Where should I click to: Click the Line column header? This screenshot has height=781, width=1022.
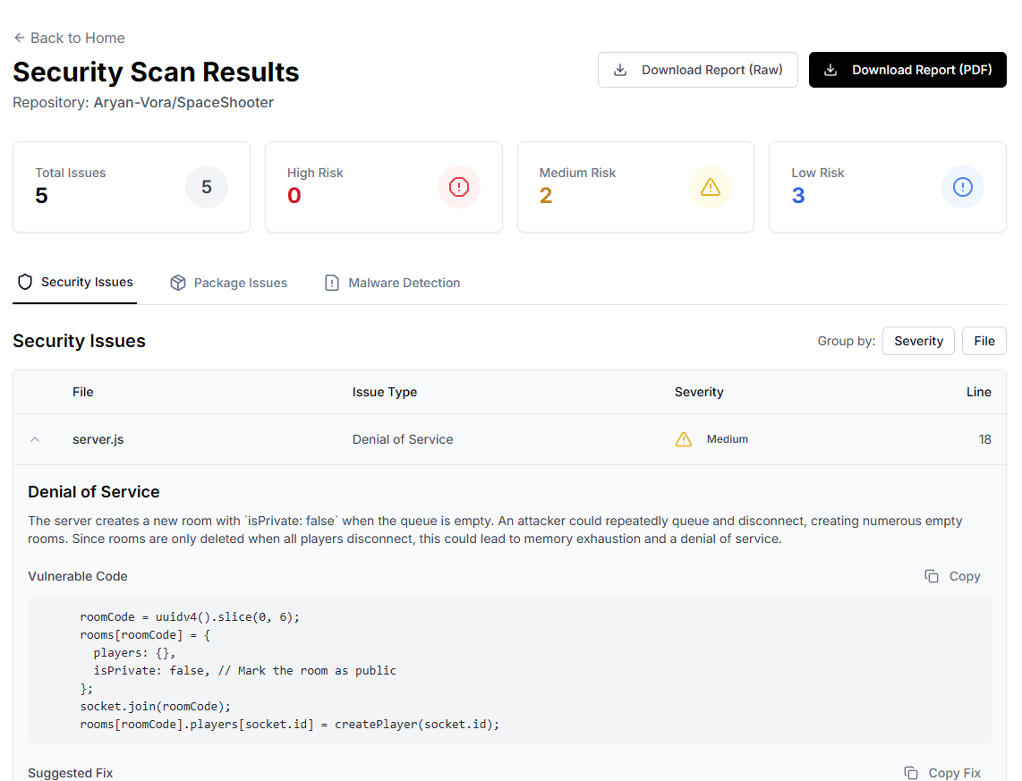pos(978,392)
